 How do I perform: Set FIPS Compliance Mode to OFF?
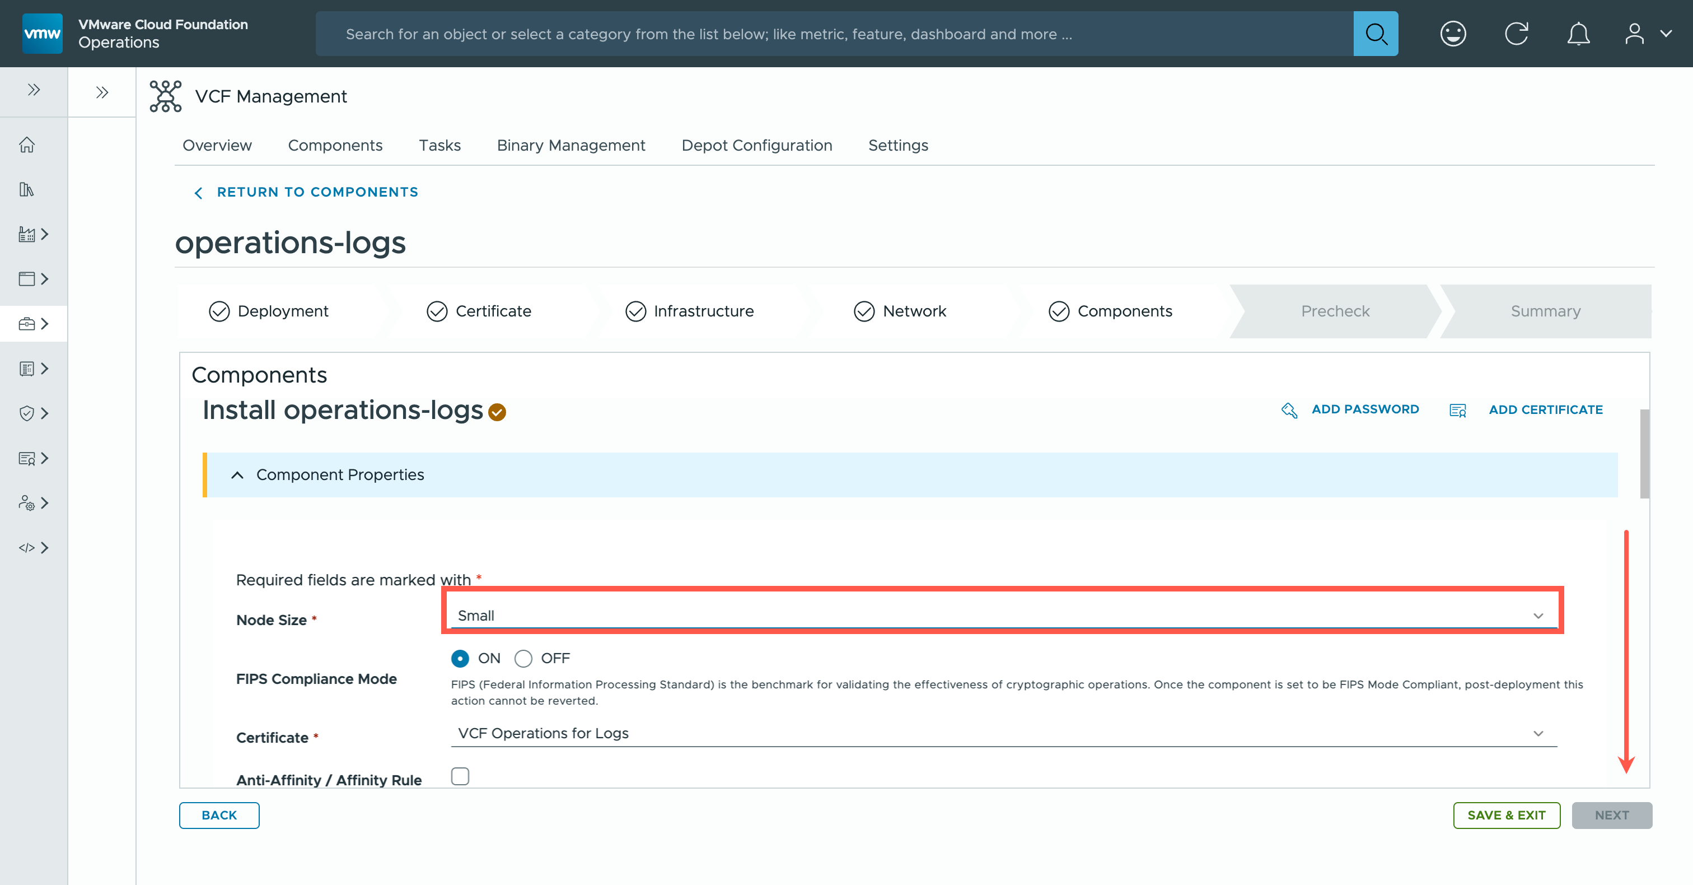pyautogui.click(x=523, y=658)
